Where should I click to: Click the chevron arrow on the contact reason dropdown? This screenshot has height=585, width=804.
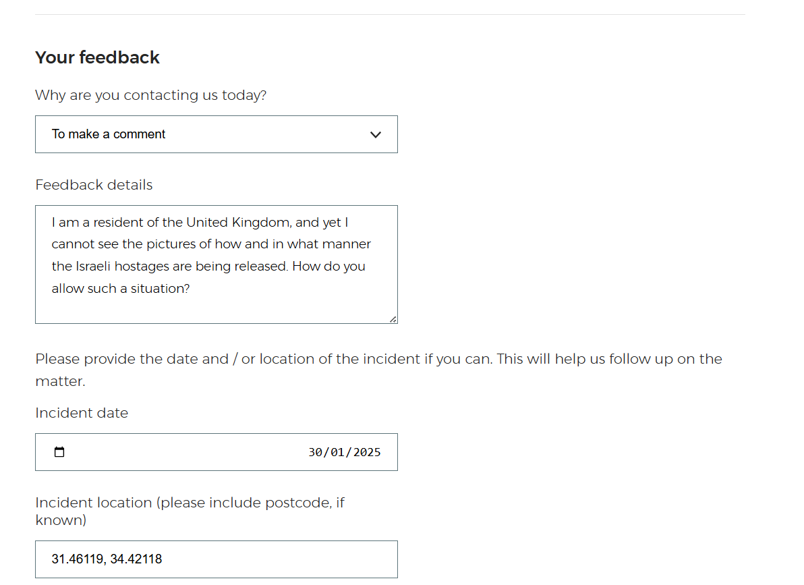[376, 134]
